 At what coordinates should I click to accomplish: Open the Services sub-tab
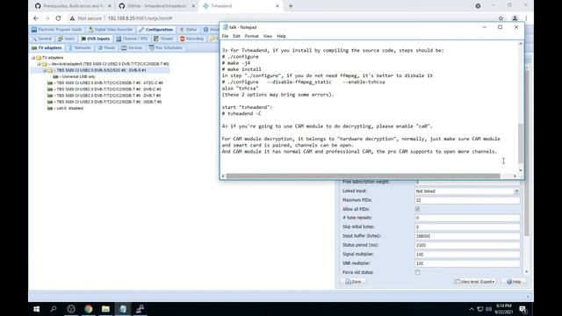tap(132, 47)
